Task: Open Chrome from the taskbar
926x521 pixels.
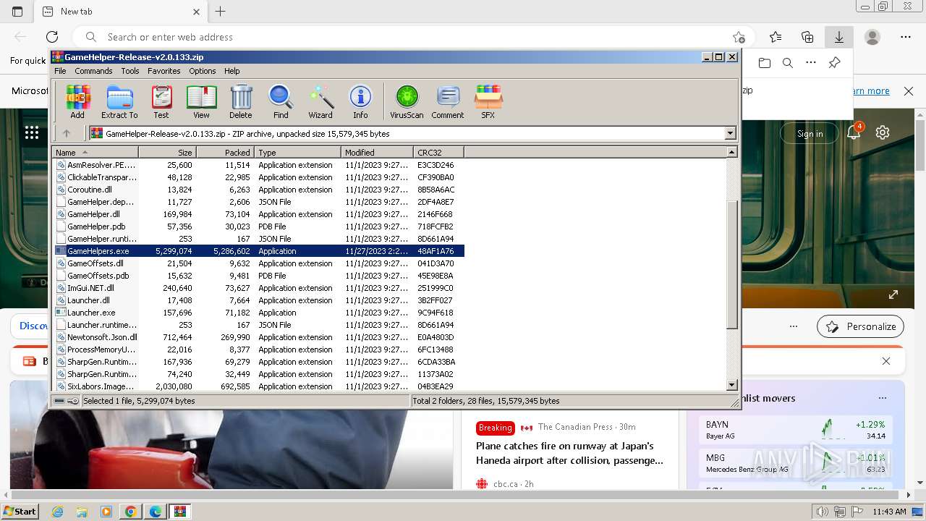Action: (x=131, y=512)
